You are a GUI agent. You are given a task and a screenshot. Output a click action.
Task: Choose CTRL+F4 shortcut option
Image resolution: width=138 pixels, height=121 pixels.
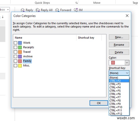pyautogui.click(x=119, y=88)
